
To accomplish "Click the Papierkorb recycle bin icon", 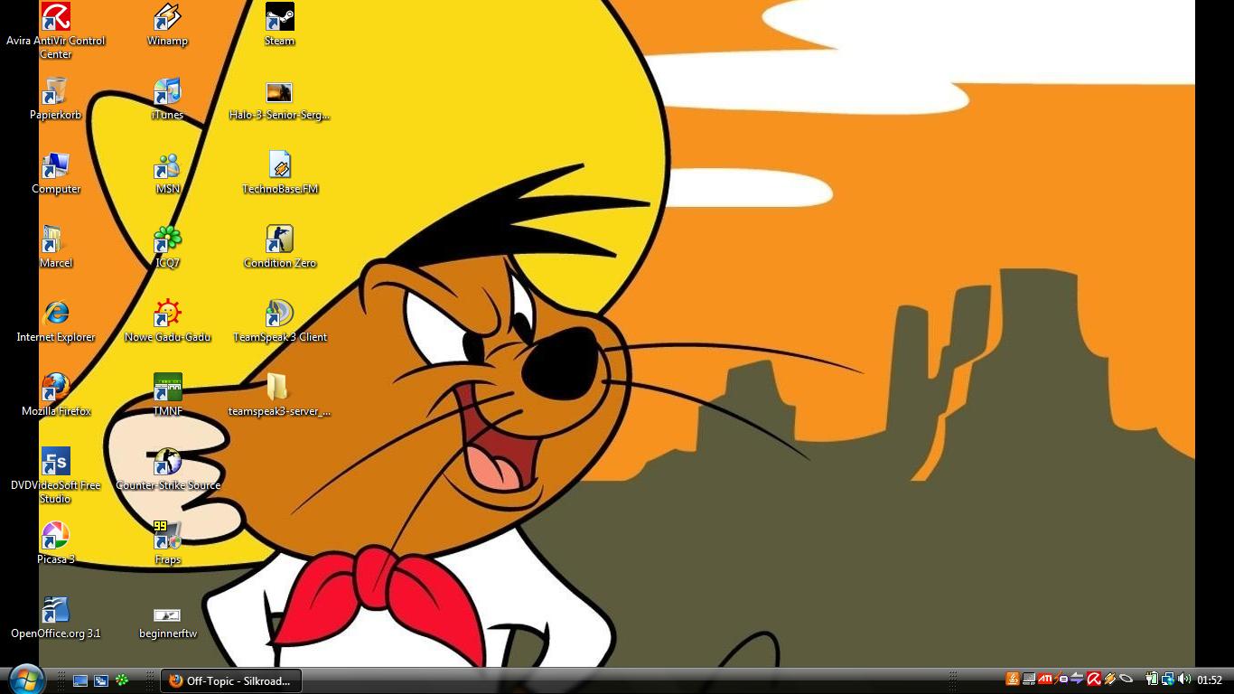I will tap(55, 91).
